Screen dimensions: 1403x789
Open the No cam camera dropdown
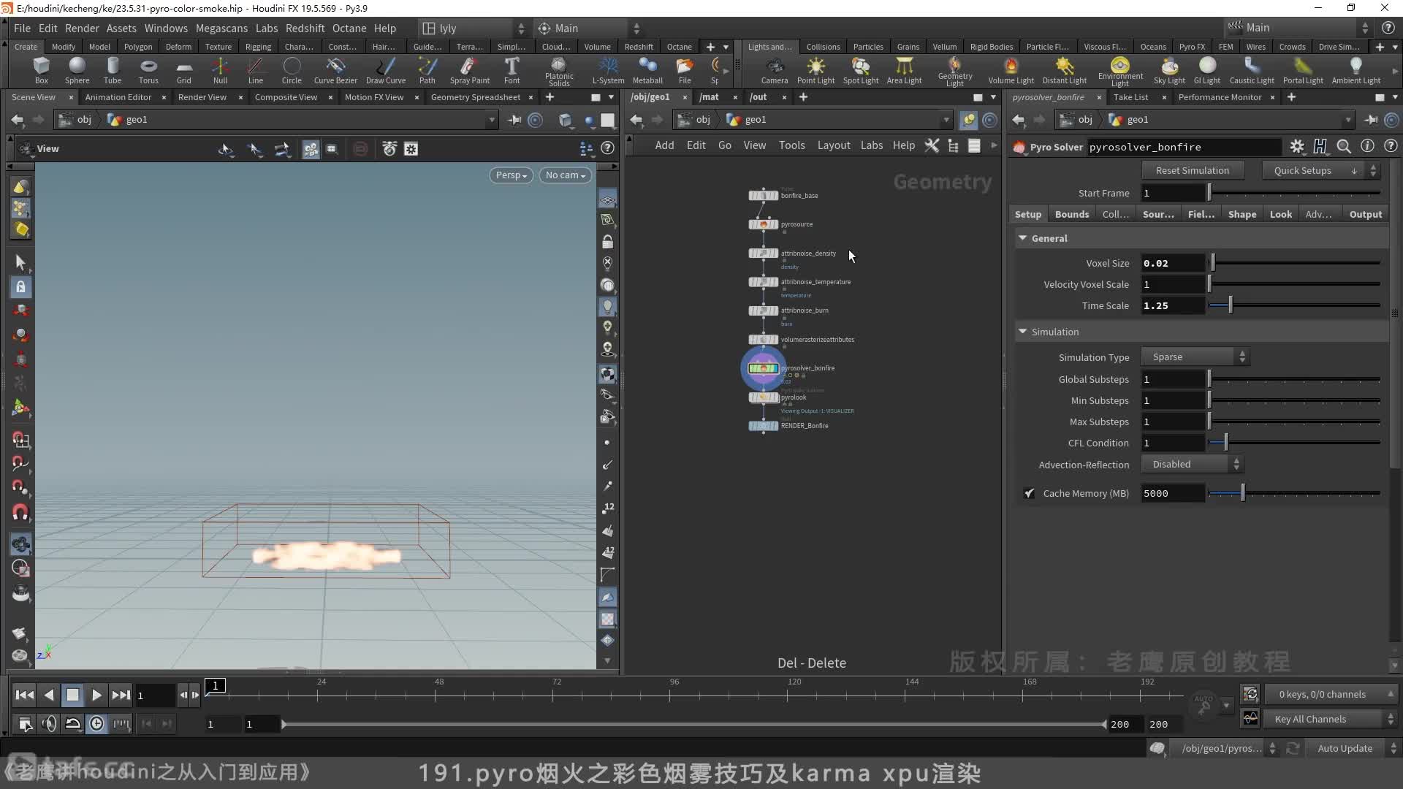pyautogui.click(x=565, y=175)
